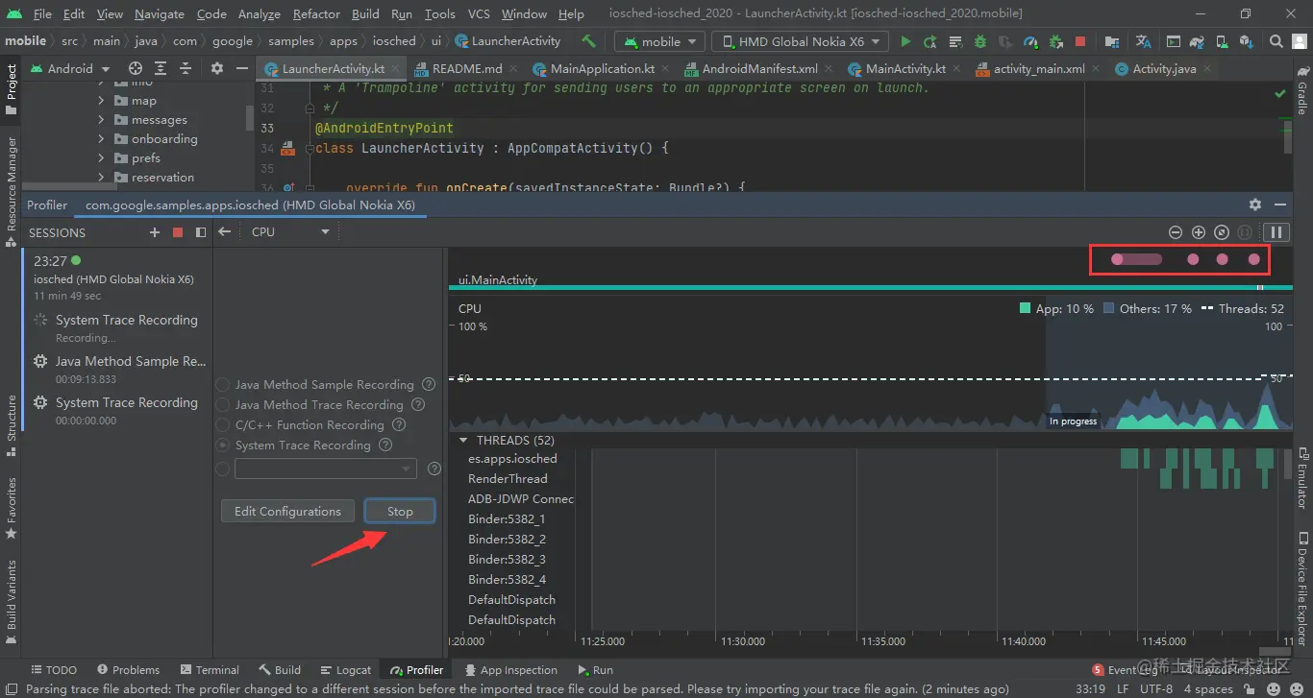The height and width of the screenshot is (698, 1313).
Task: Click the profiler back arrow
Action: [x=224, y=231]
